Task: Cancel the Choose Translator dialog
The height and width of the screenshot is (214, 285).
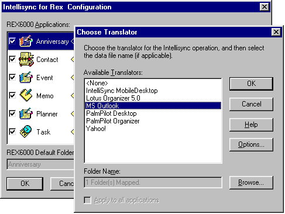Action: pyautogui.click(x=251, y=104)
